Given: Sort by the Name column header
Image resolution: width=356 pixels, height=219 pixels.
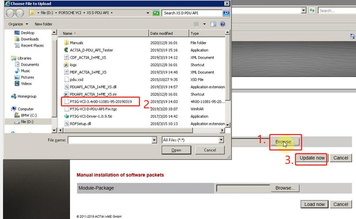Looking at the screenshot, I should (x=103, y=33).
